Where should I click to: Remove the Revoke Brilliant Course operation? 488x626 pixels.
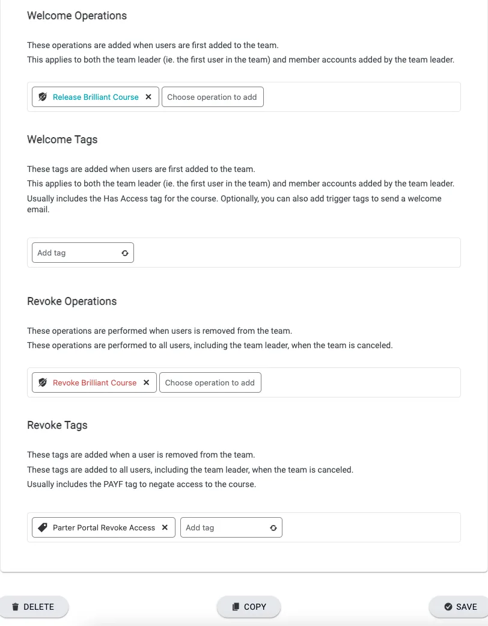point(146,382)
